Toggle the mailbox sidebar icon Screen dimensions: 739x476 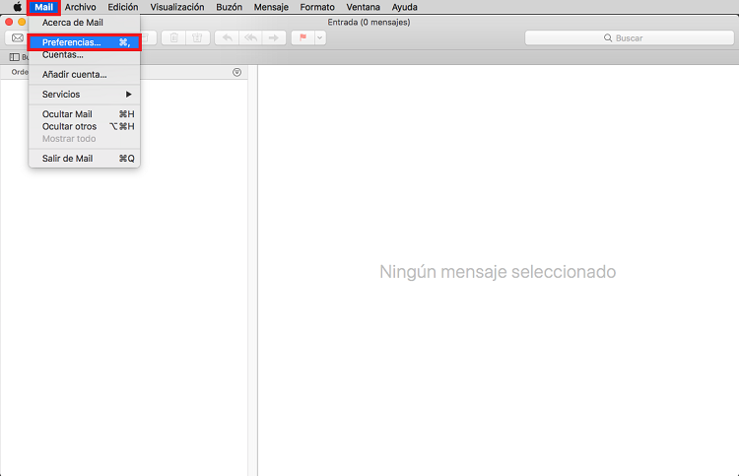(x=15, y=57)
